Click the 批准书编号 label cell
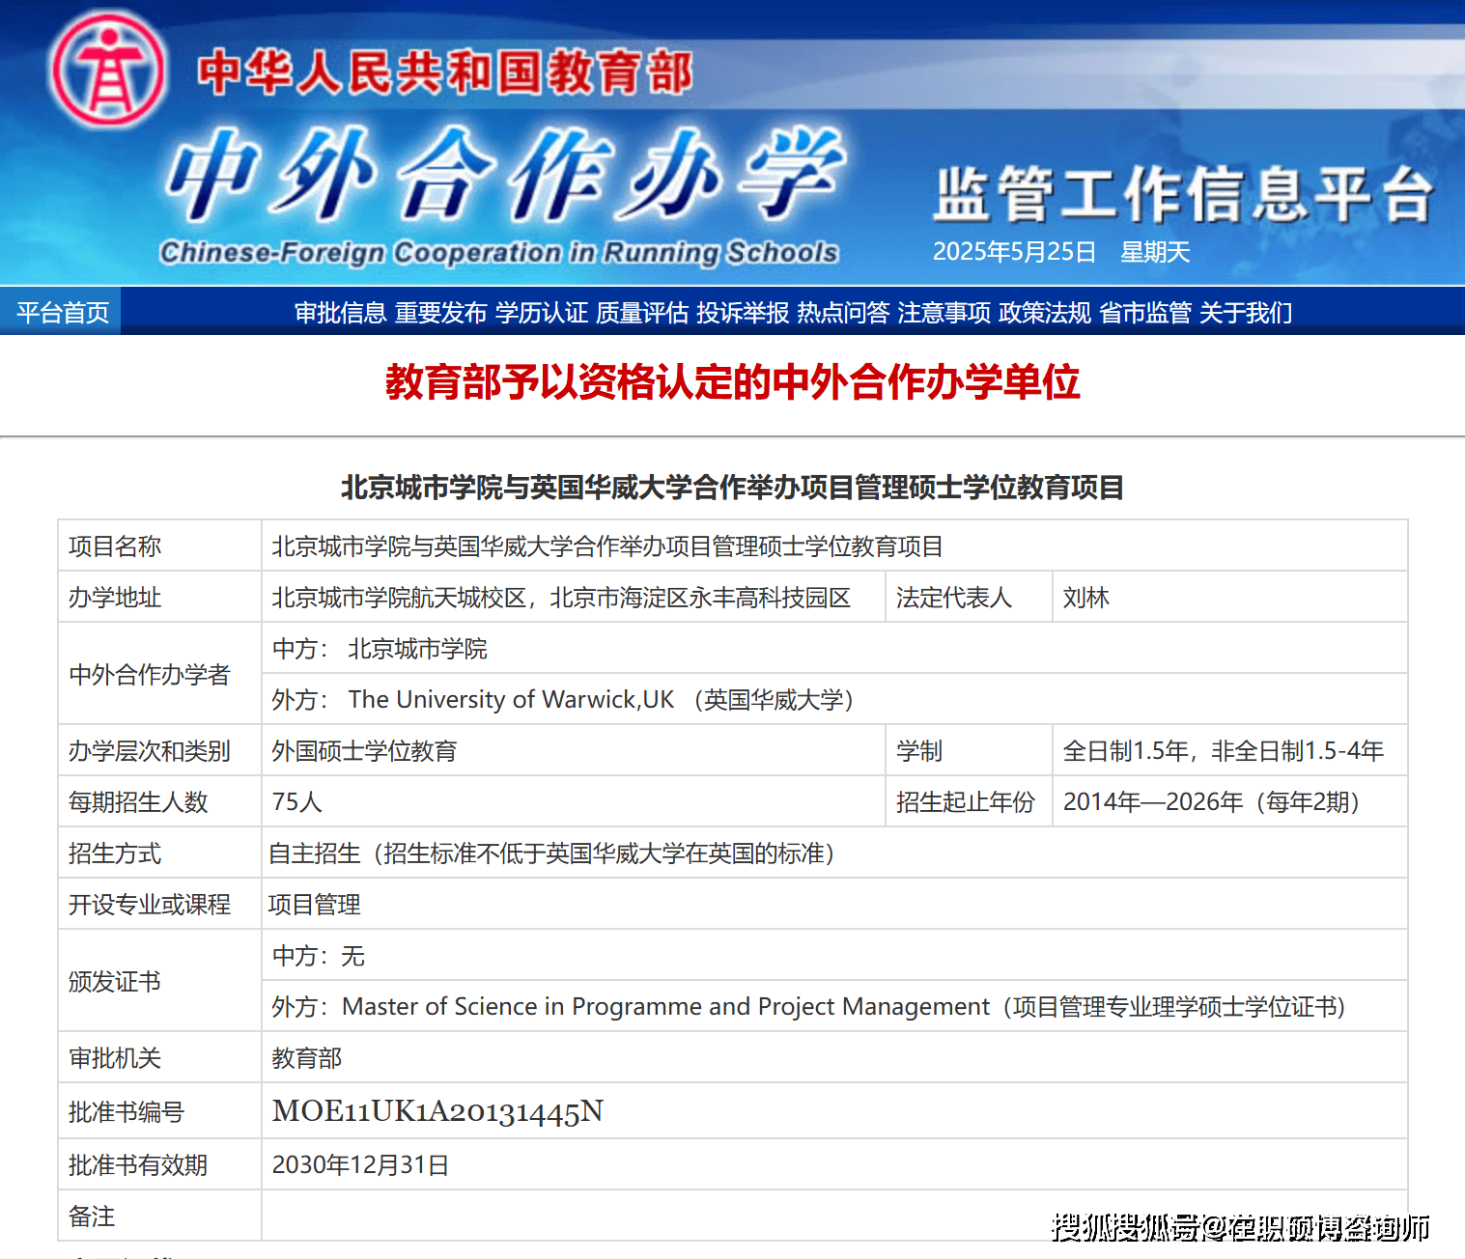 159,1111
